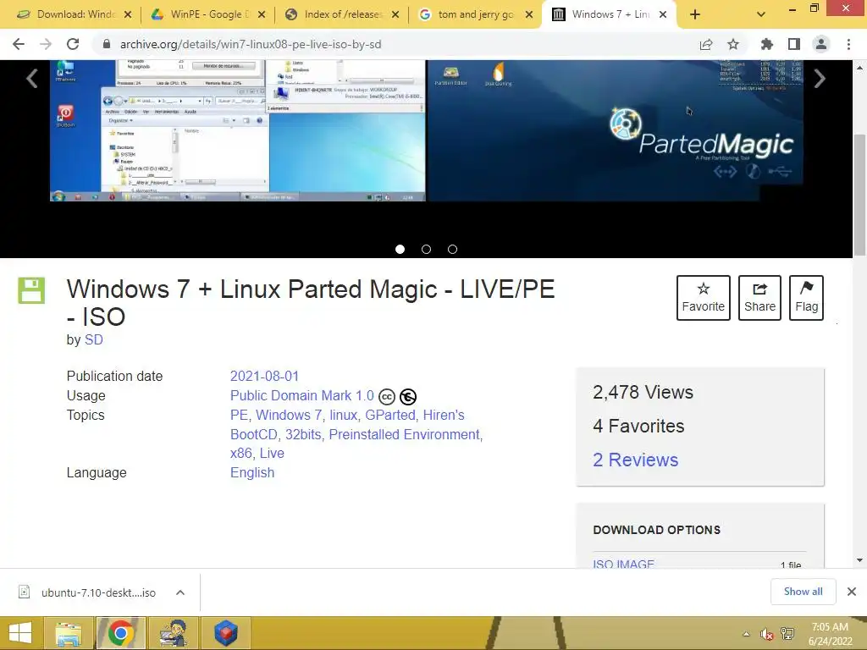
Task: Click the browser forward arrow
Action: coord(46,44)
